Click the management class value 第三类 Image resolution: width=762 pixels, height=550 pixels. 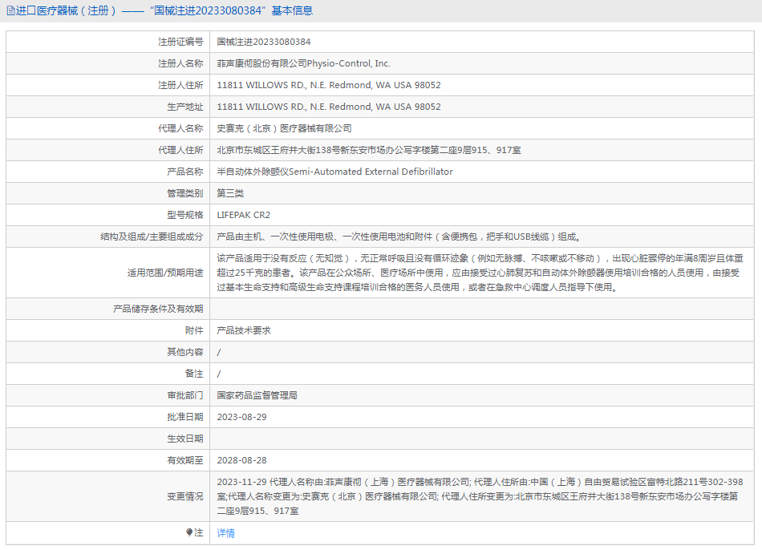230,193
